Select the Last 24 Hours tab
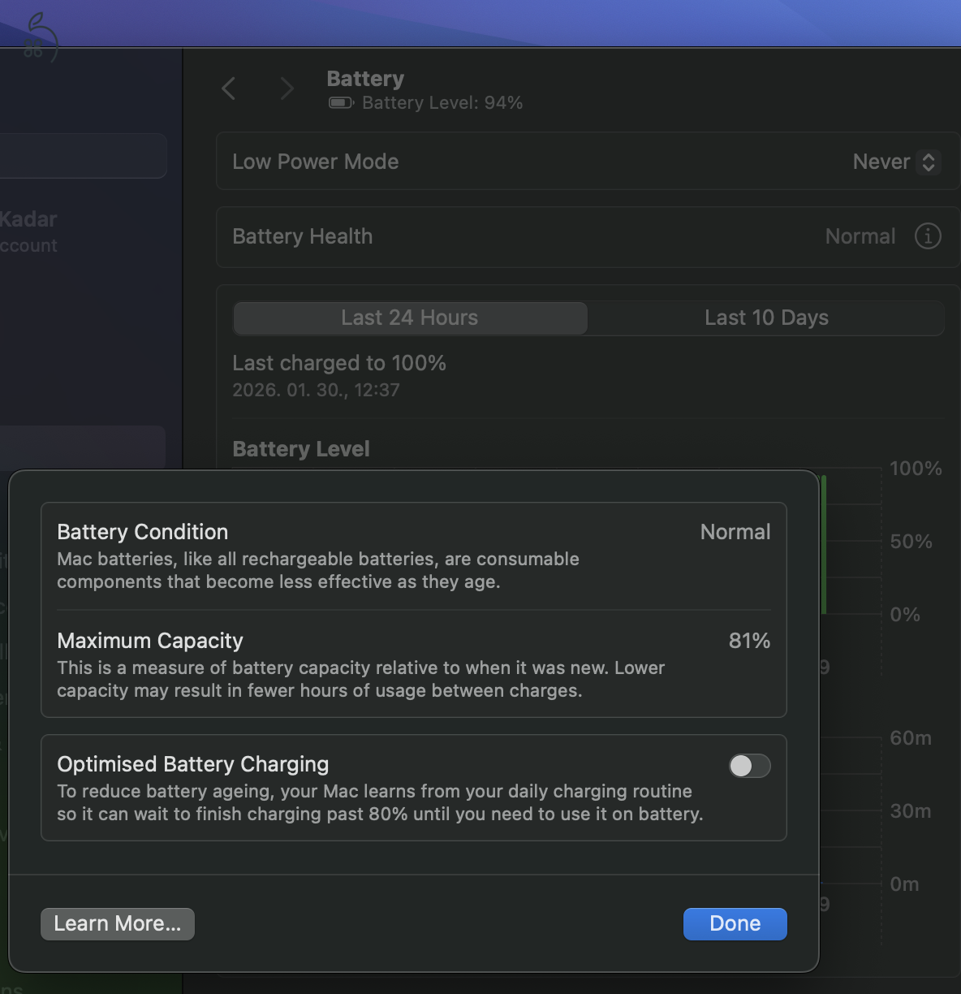 point(409,318)
